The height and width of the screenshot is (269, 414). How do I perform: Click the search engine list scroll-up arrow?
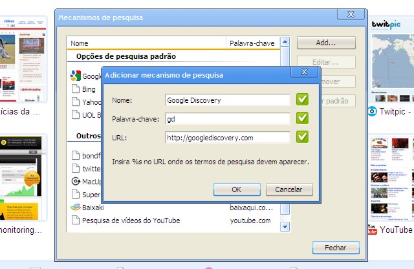285,41
